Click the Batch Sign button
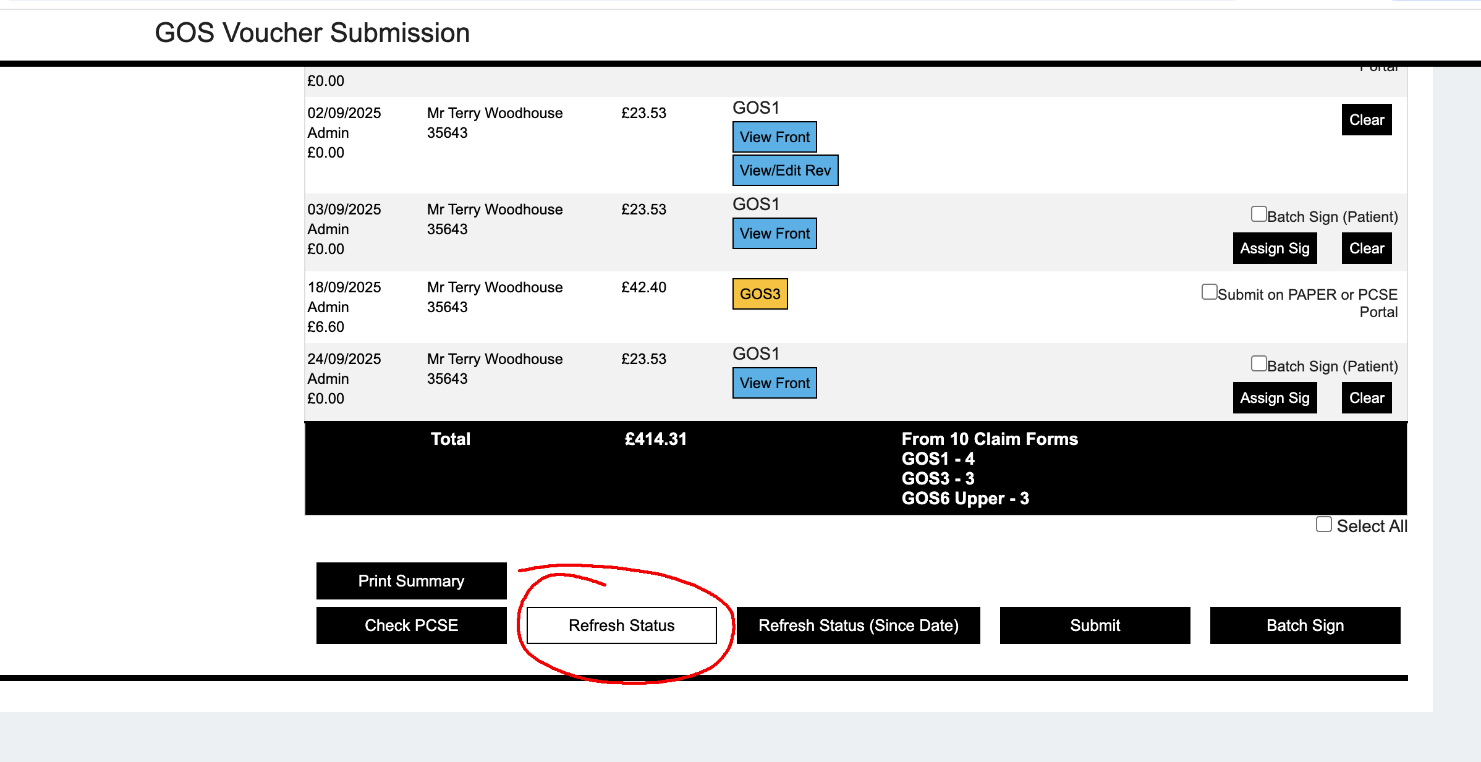1481x762 pixels. pos(1305,625)
